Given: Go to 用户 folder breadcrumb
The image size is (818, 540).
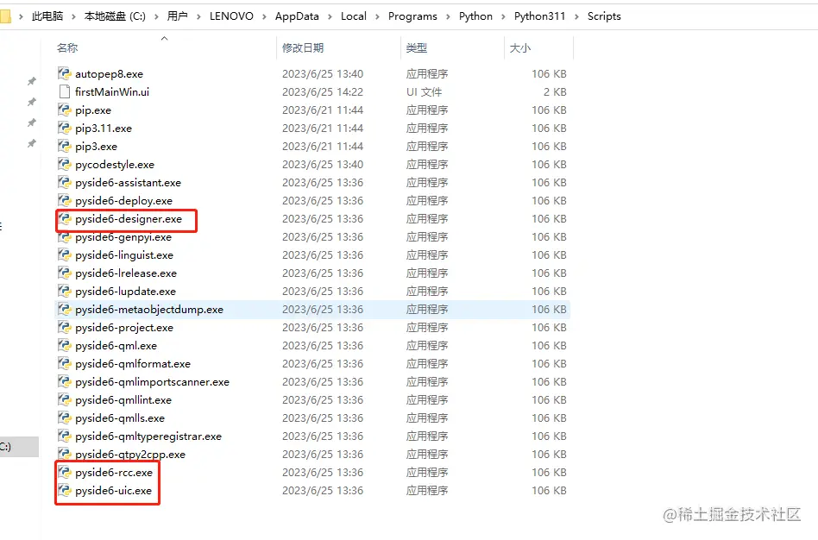Looking at the screenshot, I should click(178, 16).
